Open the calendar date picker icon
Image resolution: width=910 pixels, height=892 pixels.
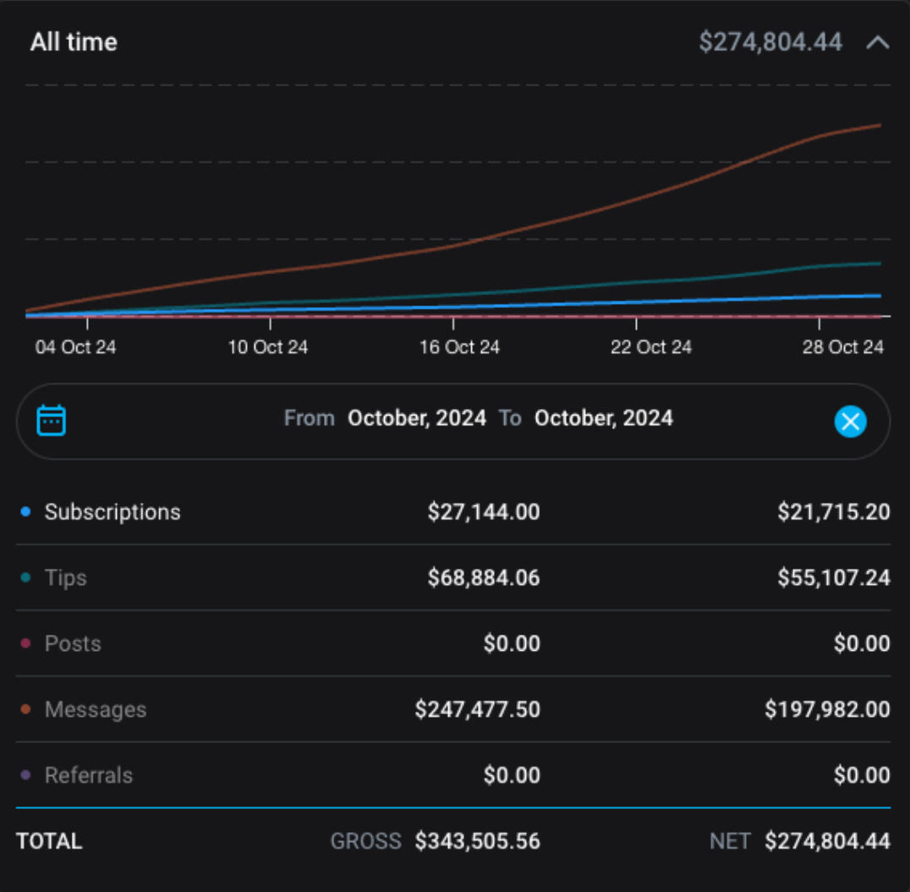[x=52, y=421]
